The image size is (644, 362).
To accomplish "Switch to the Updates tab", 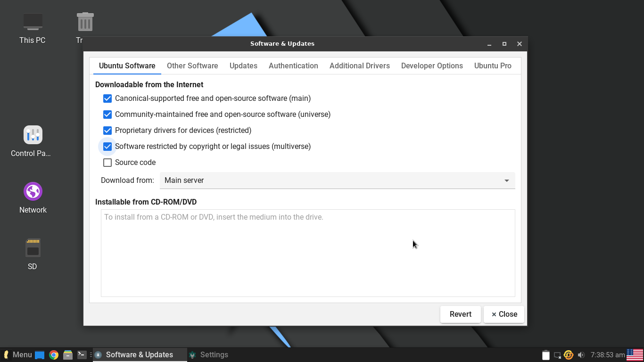I will [x=243, y=66].
